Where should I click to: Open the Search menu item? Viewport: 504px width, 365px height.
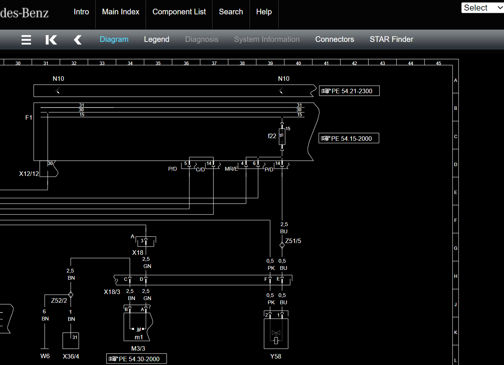click(x=231, y=12)
